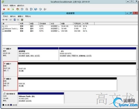Click the Suspend VM pause icon
Screen dimensions: 139x109
point(8,9)
